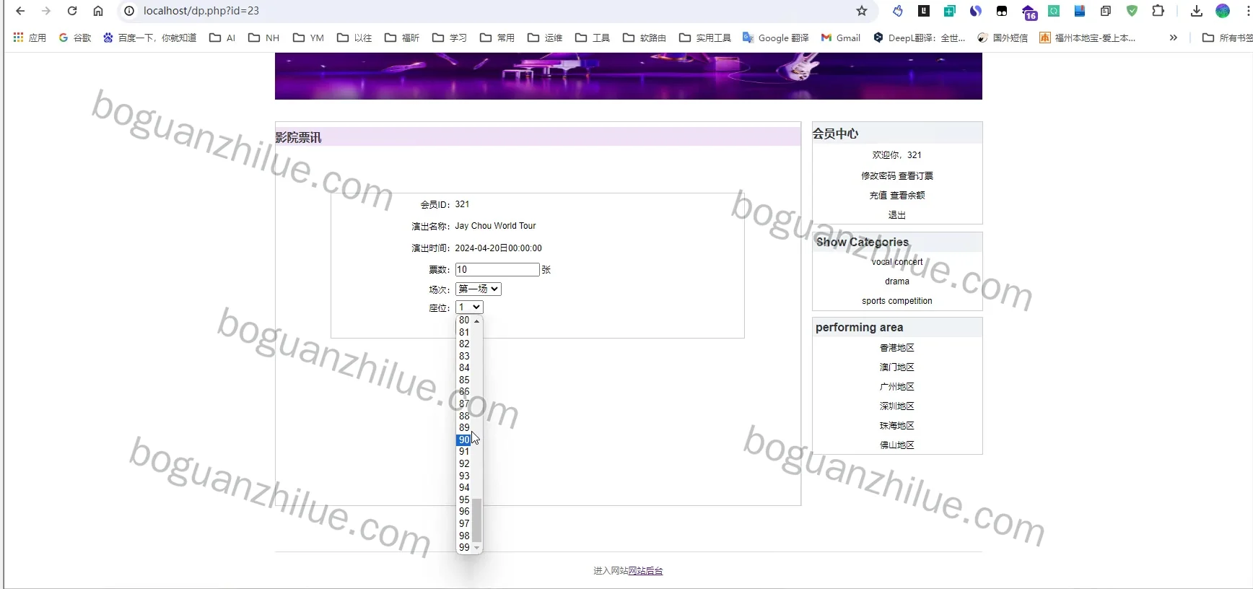Open the DeepL翻译 bookmark
The height and width of the screenshot is (589, 1253).
pos(920,38)
